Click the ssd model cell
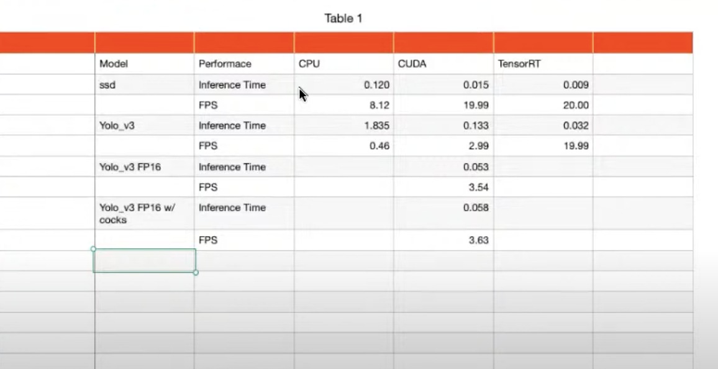 coord(144,84)
